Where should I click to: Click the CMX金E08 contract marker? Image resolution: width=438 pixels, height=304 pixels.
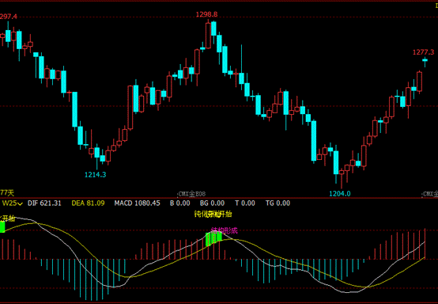(x=191, y=194)
